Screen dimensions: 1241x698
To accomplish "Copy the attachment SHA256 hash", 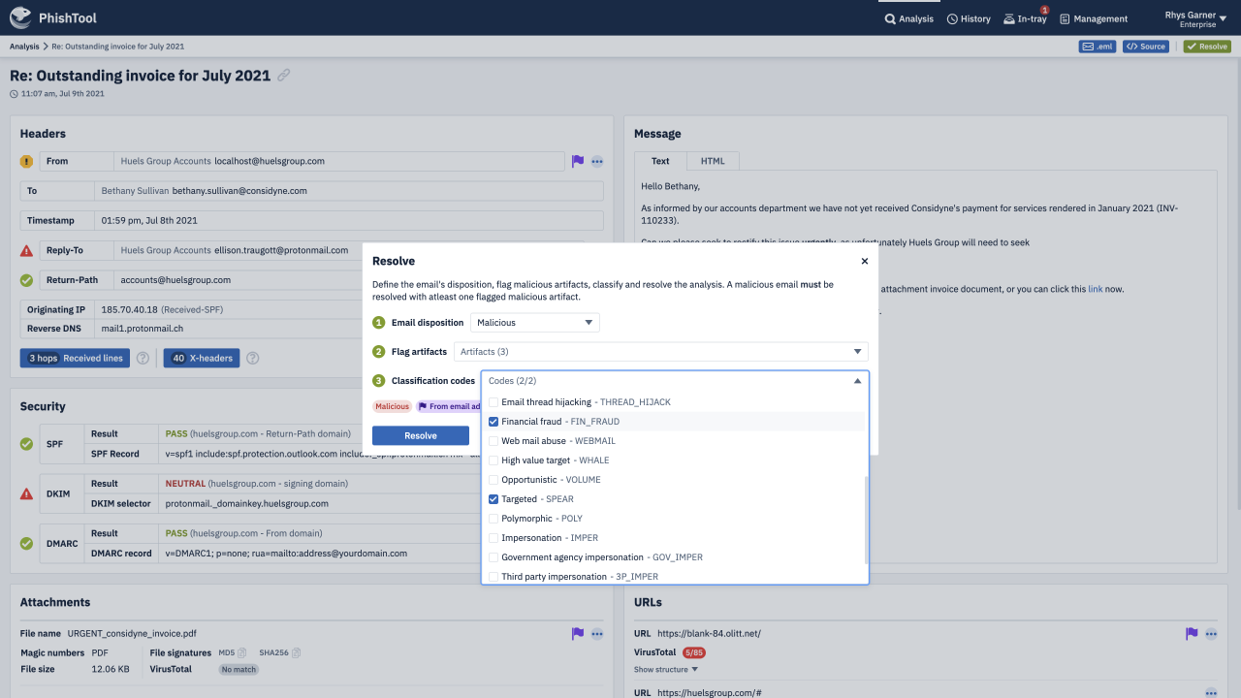I will point(295,653).
